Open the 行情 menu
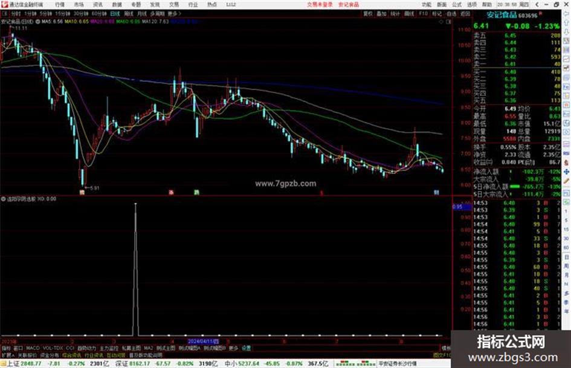Viewport: 571px width, 368px height. 60,5
